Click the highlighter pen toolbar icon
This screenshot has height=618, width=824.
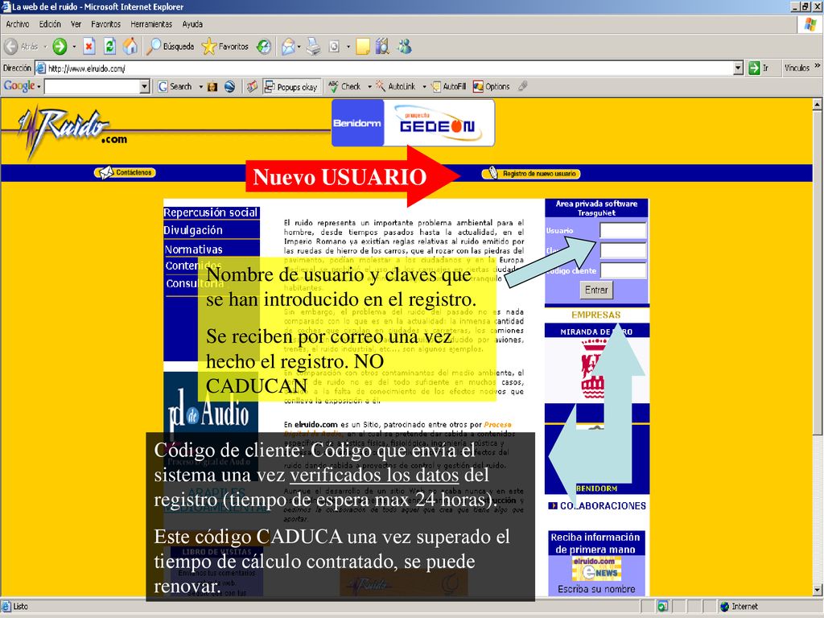[x=522, y=86]
